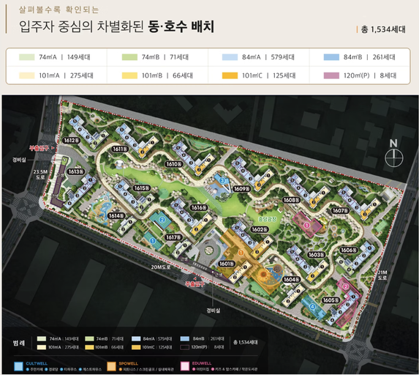Screen dimensions: 419x375
Task: Click the 동·호수 배치 headline text
Action: pyautogui.click(x=181, y=26)
